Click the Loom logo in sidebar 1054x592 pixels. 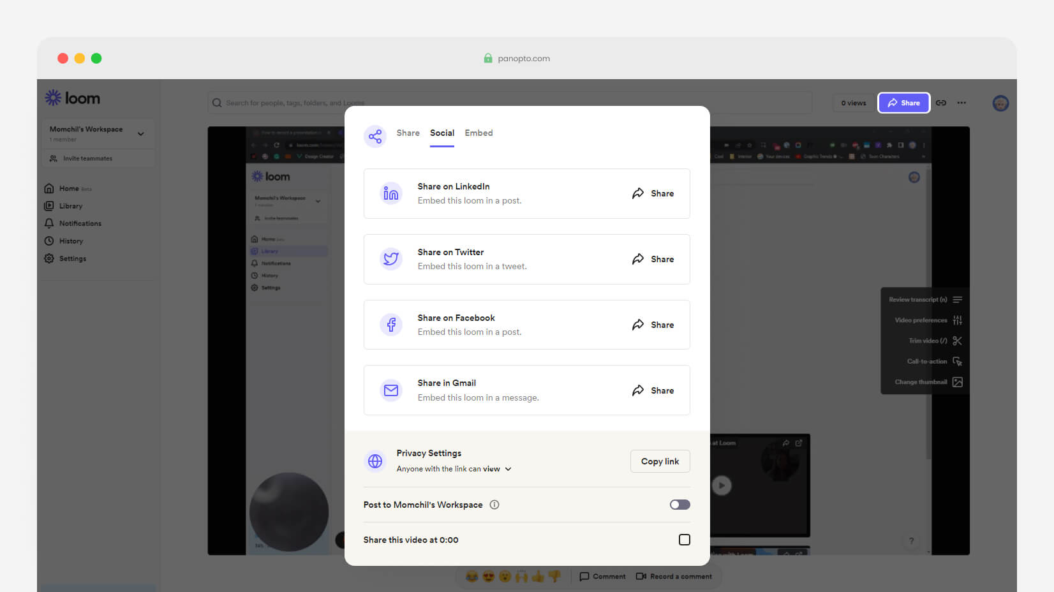73,98
